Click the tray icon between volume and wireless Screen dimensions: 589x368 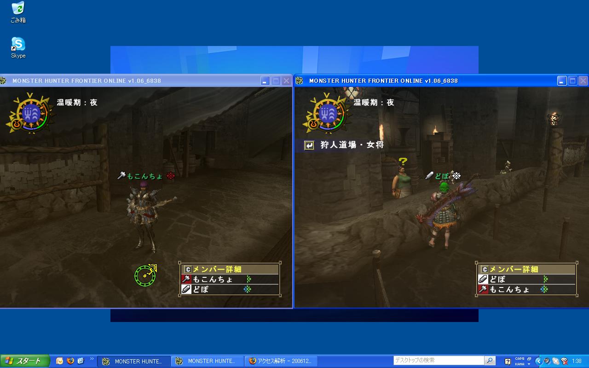pos(555,361)
